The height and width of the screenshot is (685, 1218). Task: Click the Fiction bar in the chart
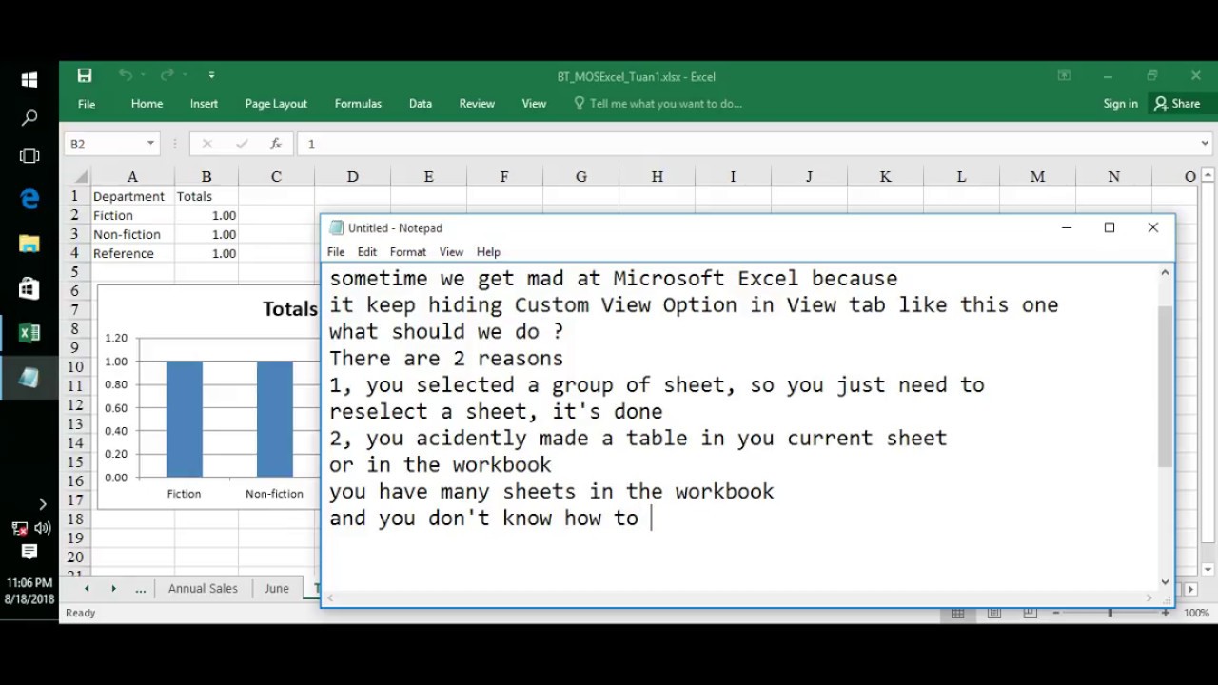185,419
